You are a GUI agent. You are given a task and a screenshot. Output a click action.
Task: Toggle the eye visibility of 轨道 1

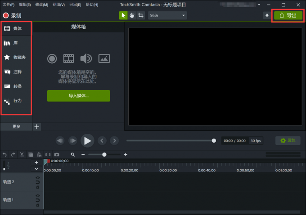[x=38, y=196]
